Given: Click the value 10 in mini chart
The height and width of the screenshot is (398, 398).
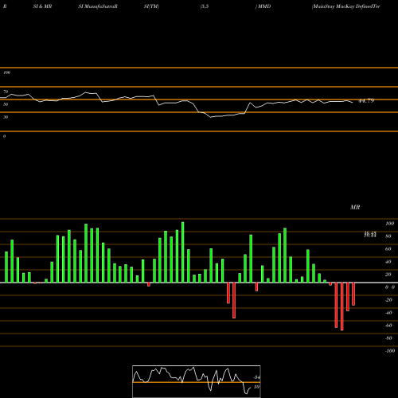Looking at the screenshot, I should [256, 387].
